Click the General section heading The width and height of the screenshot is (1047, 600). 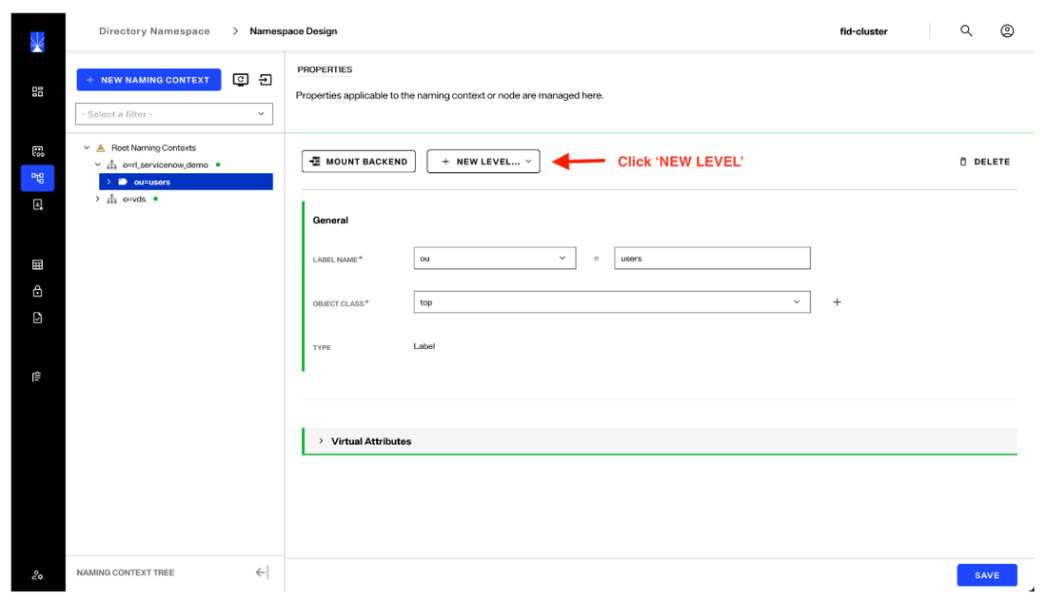tap(330, 221)
